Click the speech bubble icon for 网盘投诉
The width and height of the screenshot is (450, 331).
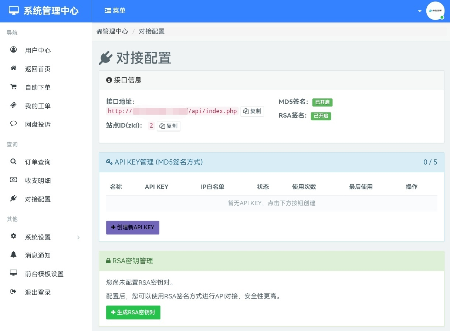pyautogui.click(x=13, y=124)
